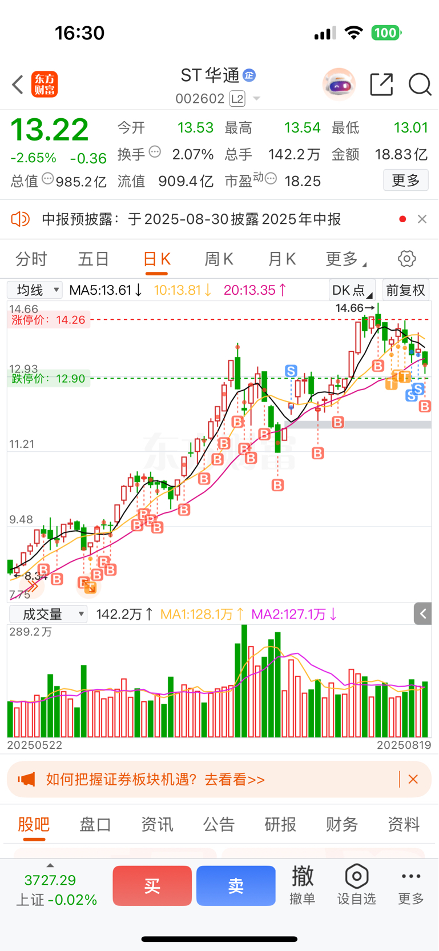Tap the 8.34 low price marker
Viewport: 439px width, 951px height.
[30, 575]
